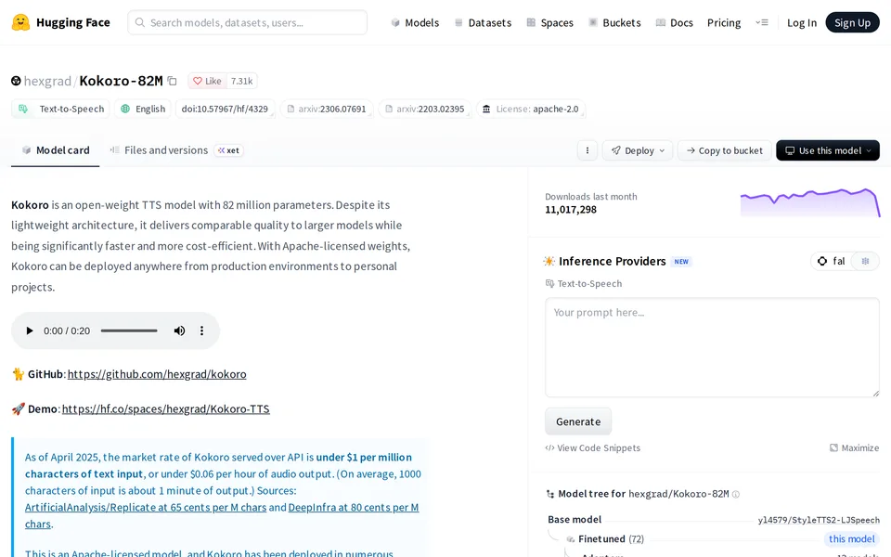Viewport: 891px width, 557px height.
Task: Click the xet badge
Action: (x=229, y=150)
